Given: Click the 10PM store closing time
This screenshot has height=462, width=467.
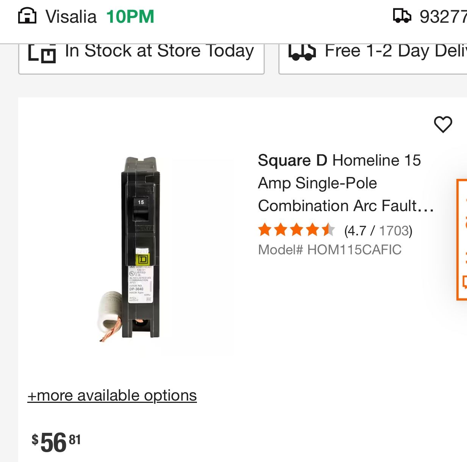Looking at the screenshot, I should pyautogui.click(x=130, y=17).
